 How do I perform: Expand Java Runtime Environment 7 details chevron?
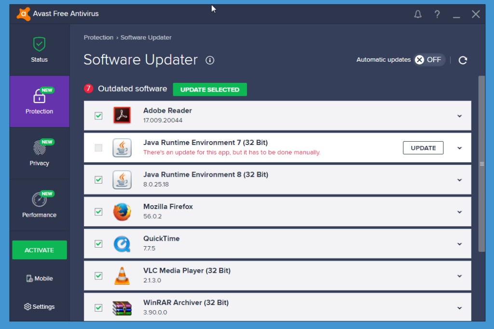459,148
